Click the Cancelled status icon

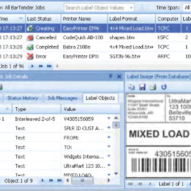click(30, 38)
